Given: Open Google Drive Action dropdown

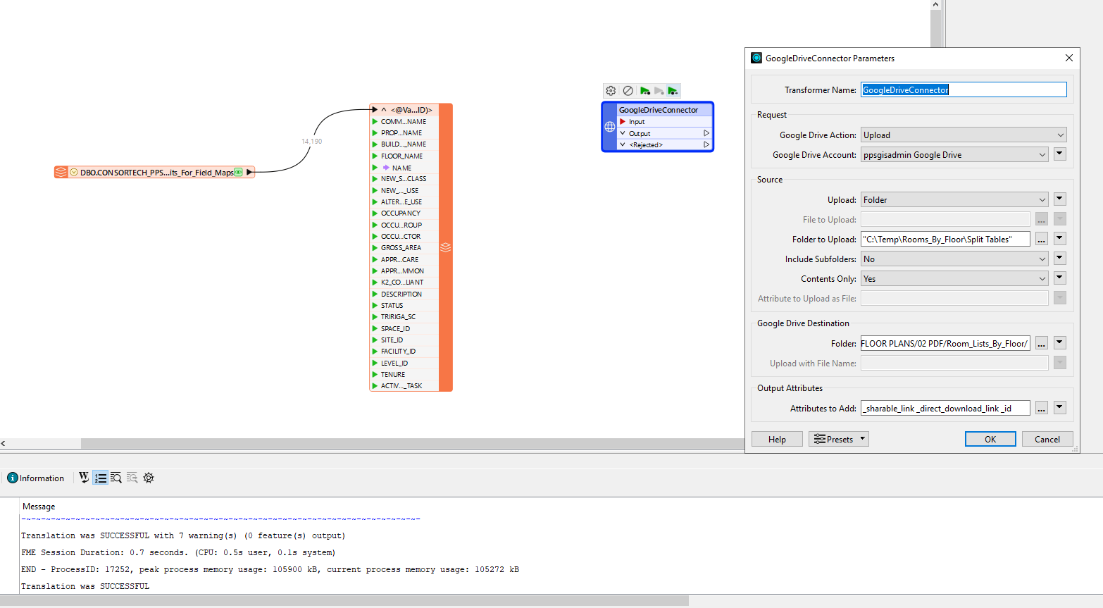Looking at the screenshot, I should [x=964, y=135].
